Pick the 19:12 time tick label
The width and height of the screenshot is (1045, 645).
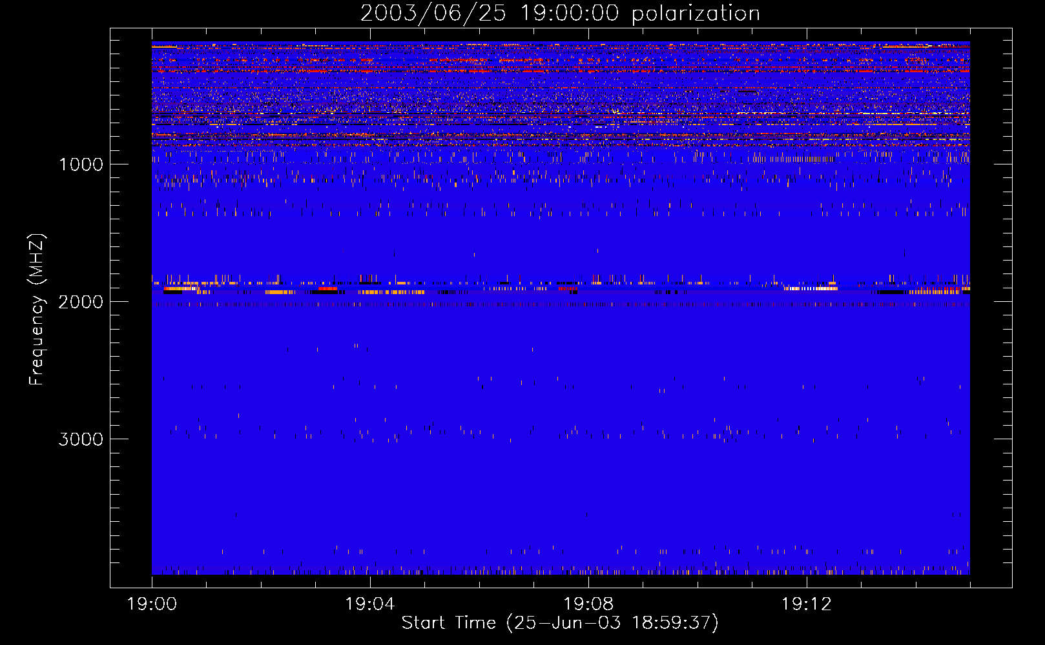tap(806, 604)
